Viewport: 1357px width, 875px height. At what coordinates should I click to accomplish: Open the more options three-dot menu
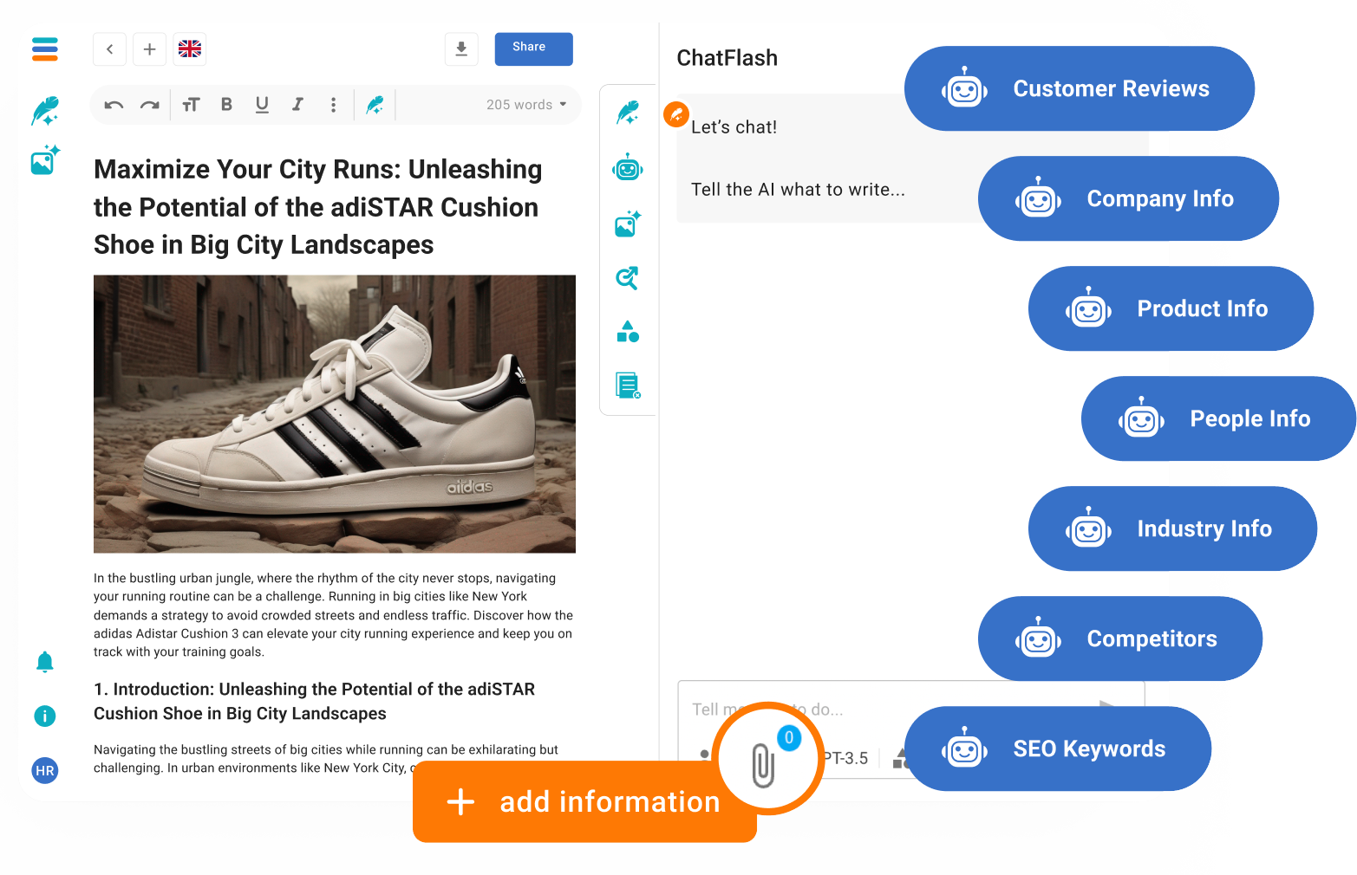[x=333, y=105]
